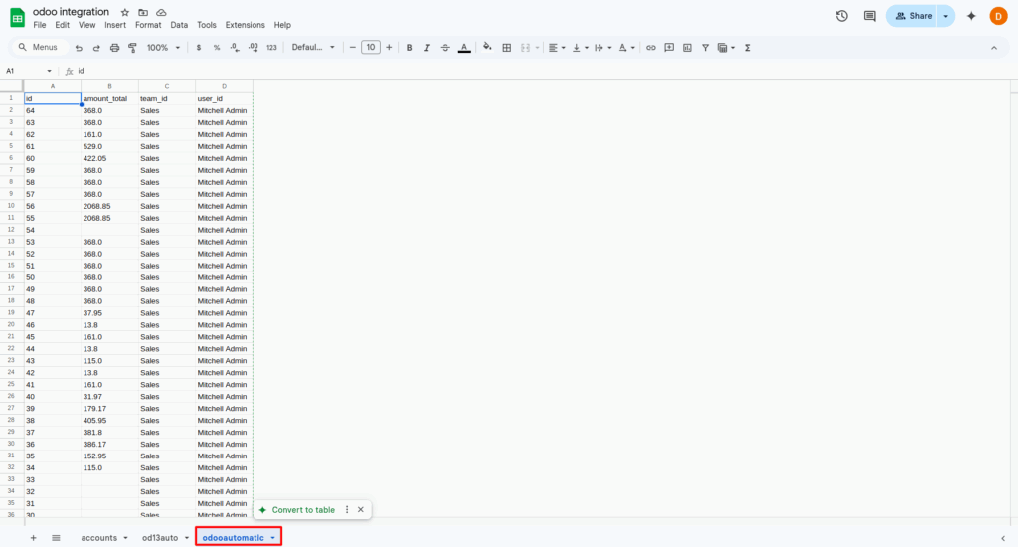The width and height of the screenshot is (1018, 547).
Task: Click the Name box showing A1
Action: 29,71
